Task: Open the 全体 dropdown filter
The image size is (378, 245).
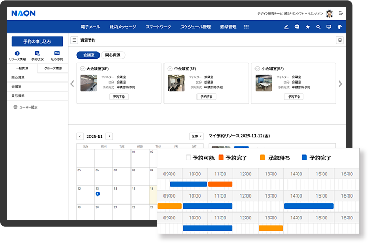Action: coord(196,136)
